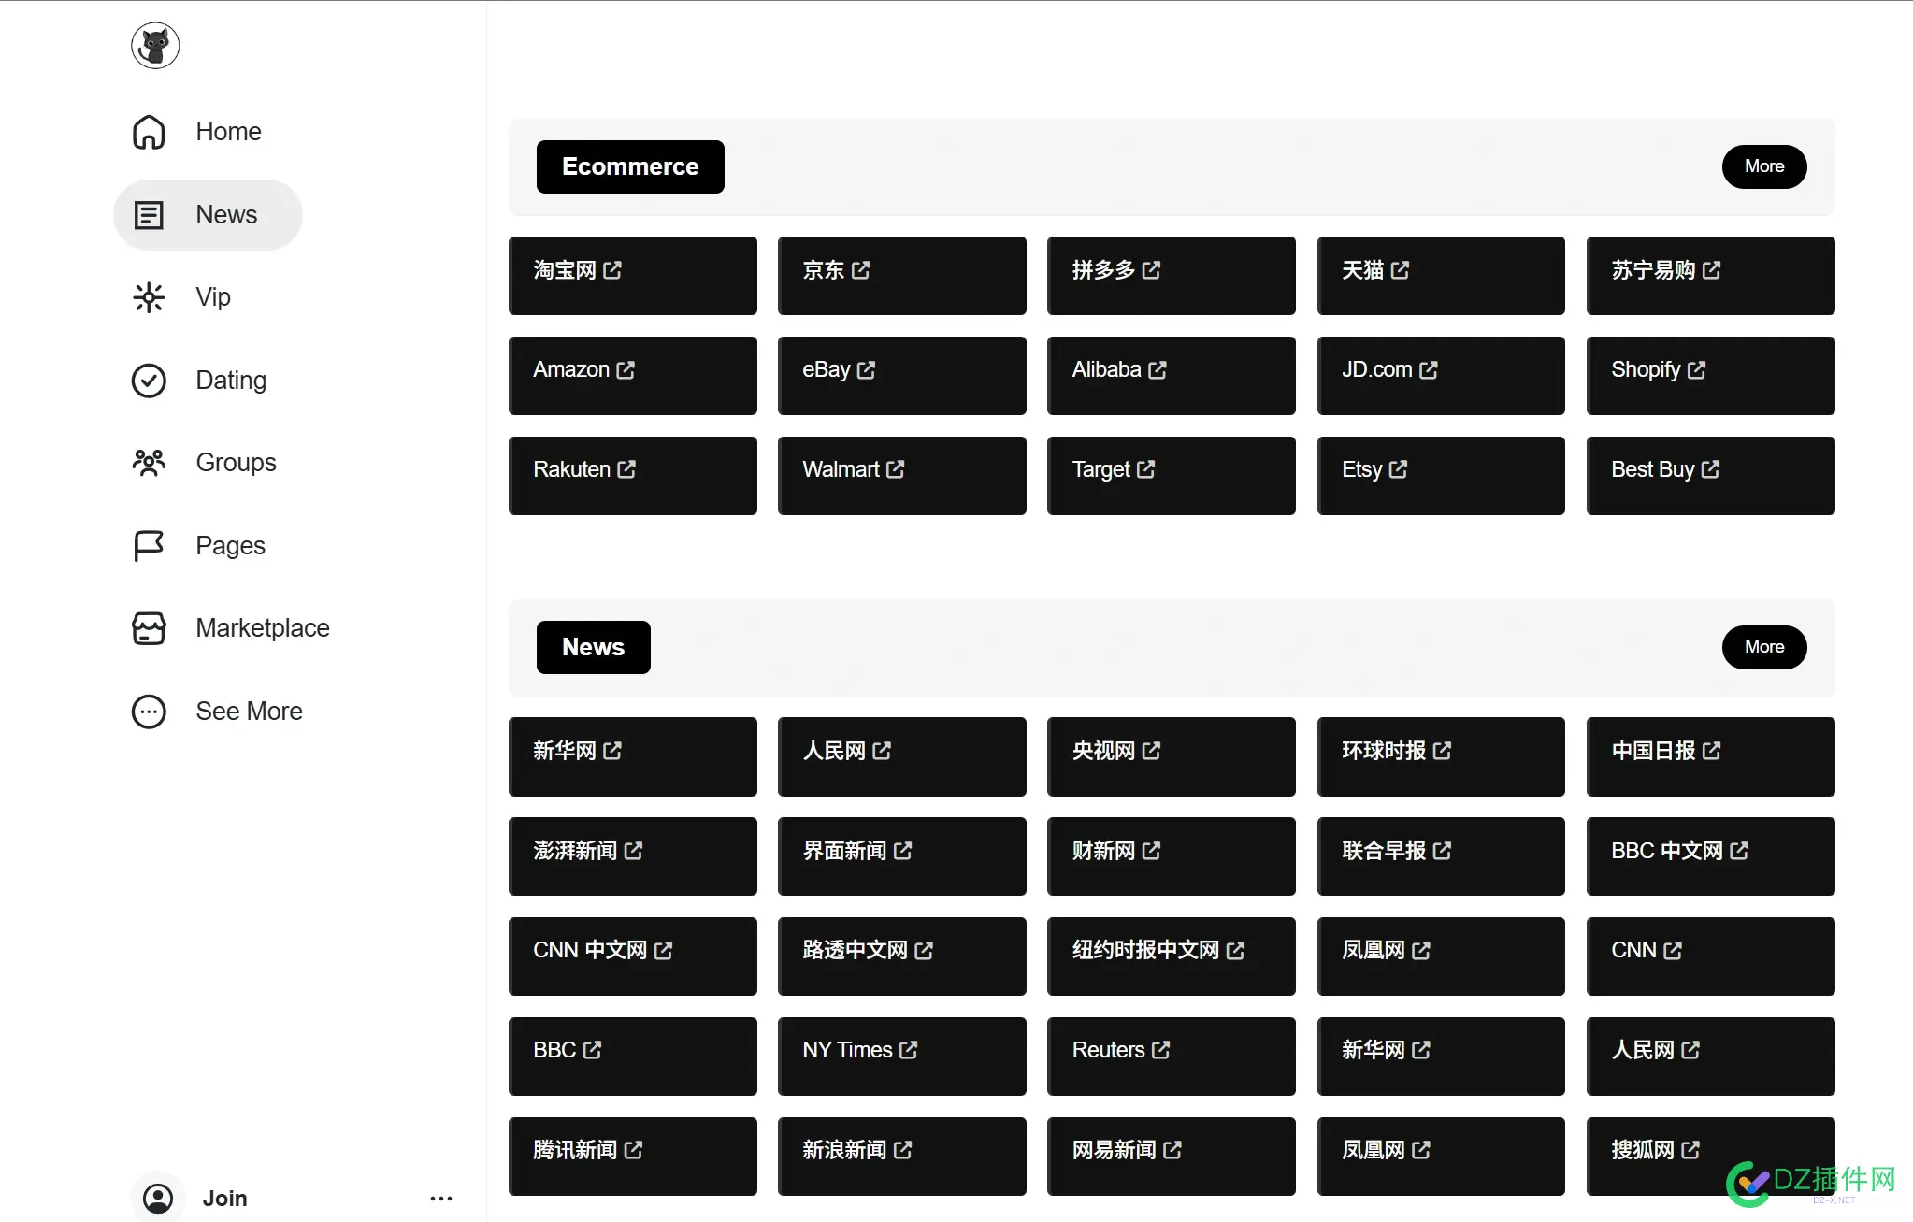
Task: Open the 路透中文网 link card
Action: tap(902, 956)
